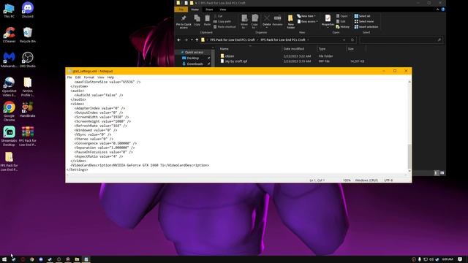
Task: Open the Discord desktop shortcut
Action: [28, 9]
